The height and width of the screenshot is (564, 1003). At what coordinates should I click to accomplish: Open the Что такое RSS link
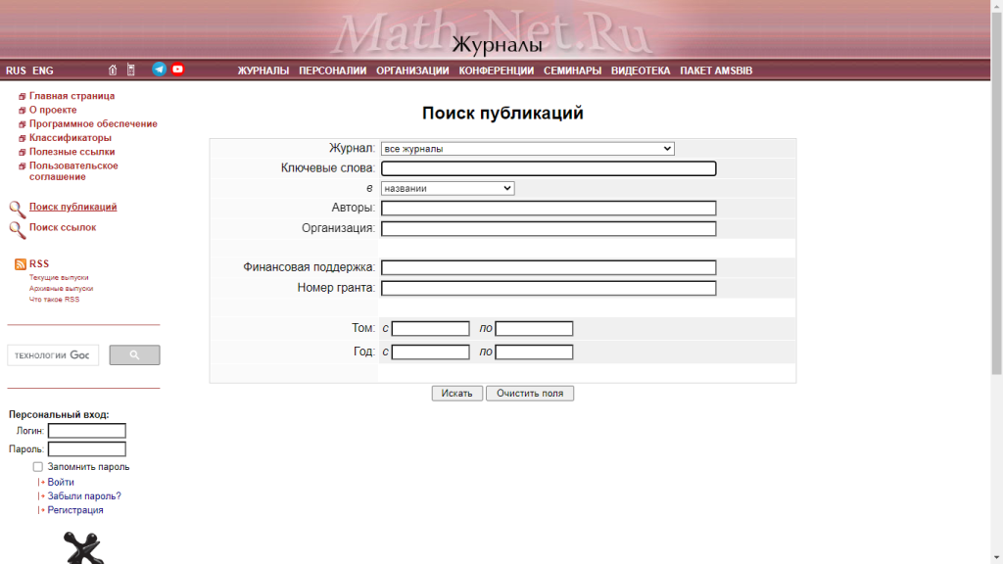tap(55, 300)
